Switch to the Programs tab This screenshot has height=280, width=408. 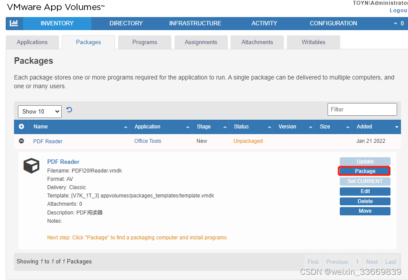click(x=145, y=42)
